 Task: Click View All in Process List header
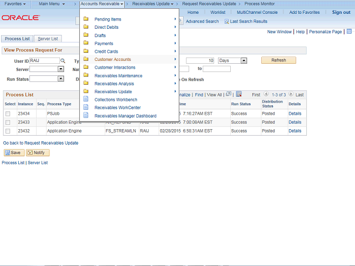214,95
